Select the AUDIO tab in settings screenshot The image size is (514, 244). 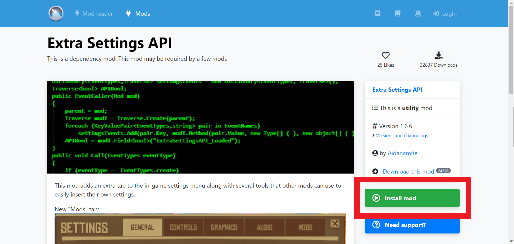[265, 227]
